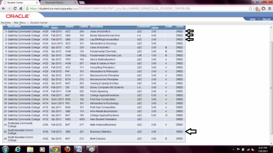Screen dimensions: 273x153
Task: Open Windows Media Player from taskbar
Action: (x=42, y=149)
